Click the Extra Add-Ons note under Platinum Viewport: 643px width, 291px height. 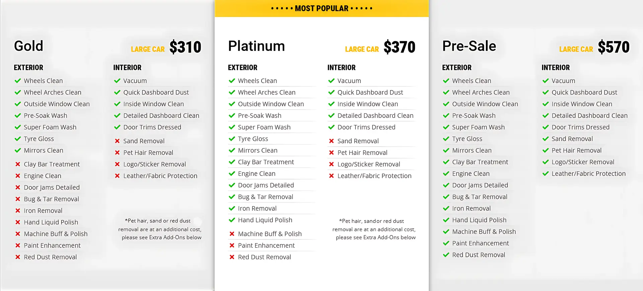374,229
